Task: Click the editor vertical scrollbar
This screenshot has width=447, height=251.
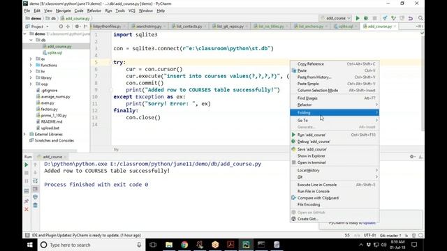Action: pyautogui.click(x=423, y=84)
